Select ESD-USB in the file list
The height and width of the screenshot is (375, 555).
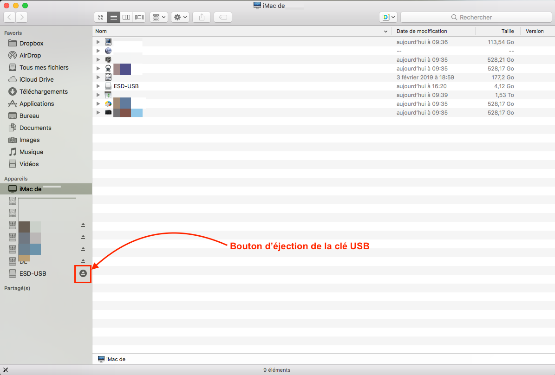(126, 86)
